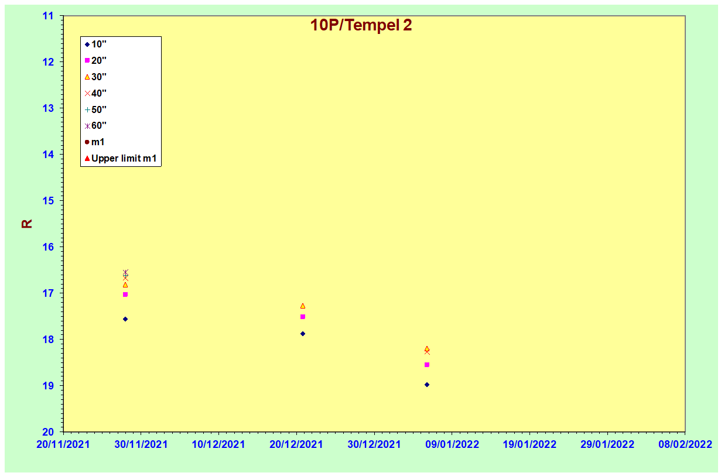Select the m1 legend entry
721x476 pixels.
pos(94,142)
